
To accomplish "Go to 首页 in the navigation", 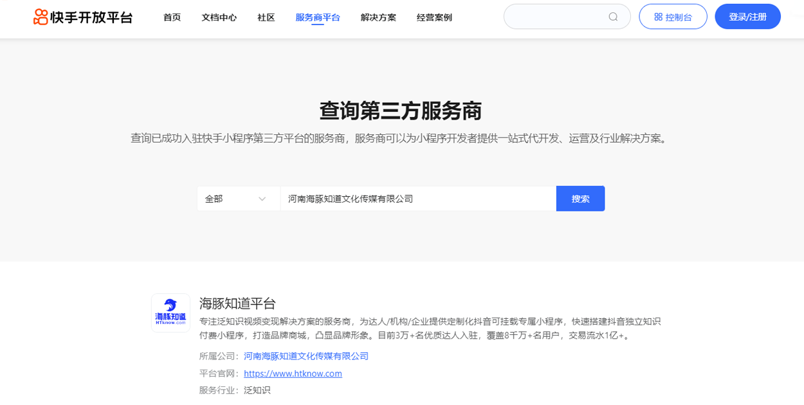I will click(172, 17).
